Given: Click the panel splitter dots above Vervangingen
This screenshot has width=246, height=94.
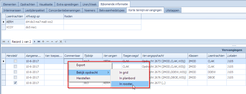Looking at the screenshot, I should pyautogui.click(x=234, y=46).
